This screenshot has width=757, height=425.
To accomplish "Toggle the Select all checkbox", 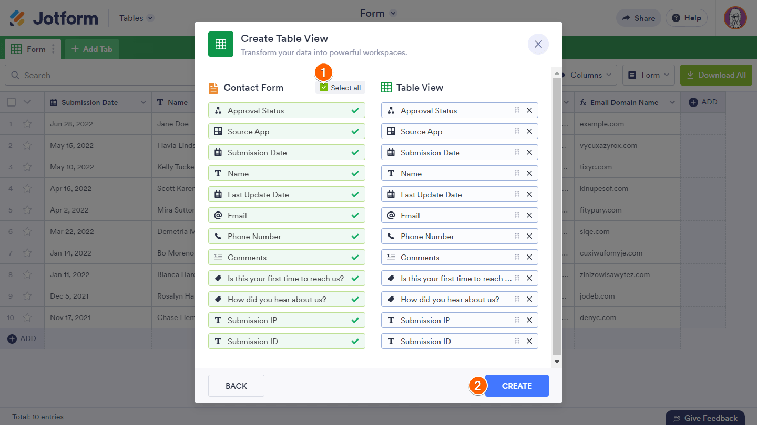I will [x=324, y=88].
